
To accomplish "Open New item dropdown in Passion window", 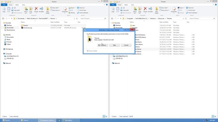I will pyautogui.click(x=55, y=8).
